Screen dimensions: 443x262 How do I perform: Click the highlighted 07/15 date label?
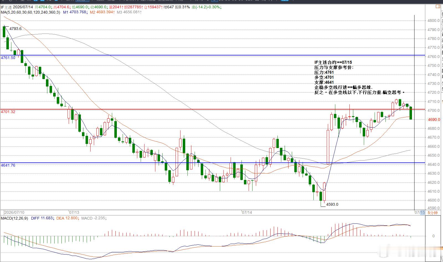tap(419, 213)
